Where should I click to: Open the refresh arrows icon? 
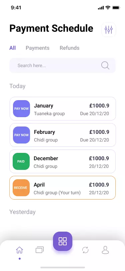(85, 250)
